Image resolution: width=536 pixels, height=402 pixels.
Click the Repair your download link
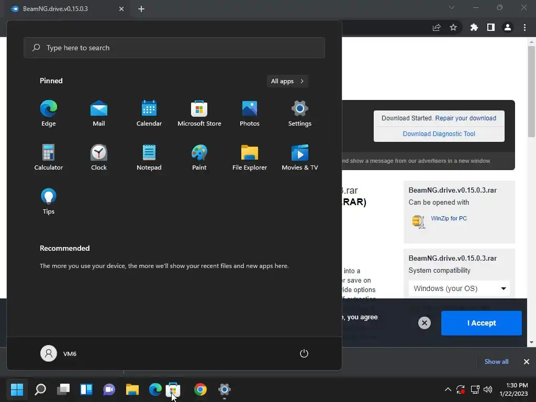(465, 118)
